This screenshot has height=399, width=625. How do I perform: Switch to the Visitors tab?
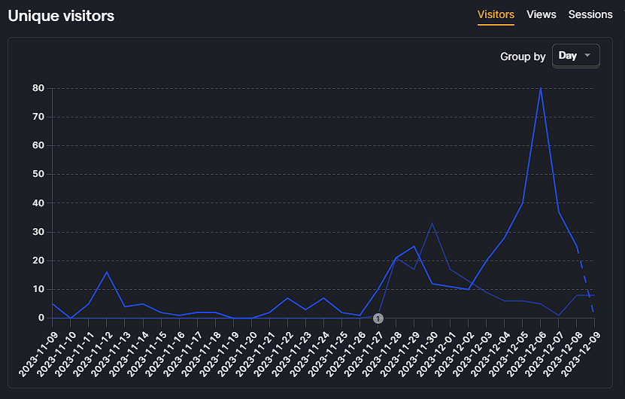[496, 15]
